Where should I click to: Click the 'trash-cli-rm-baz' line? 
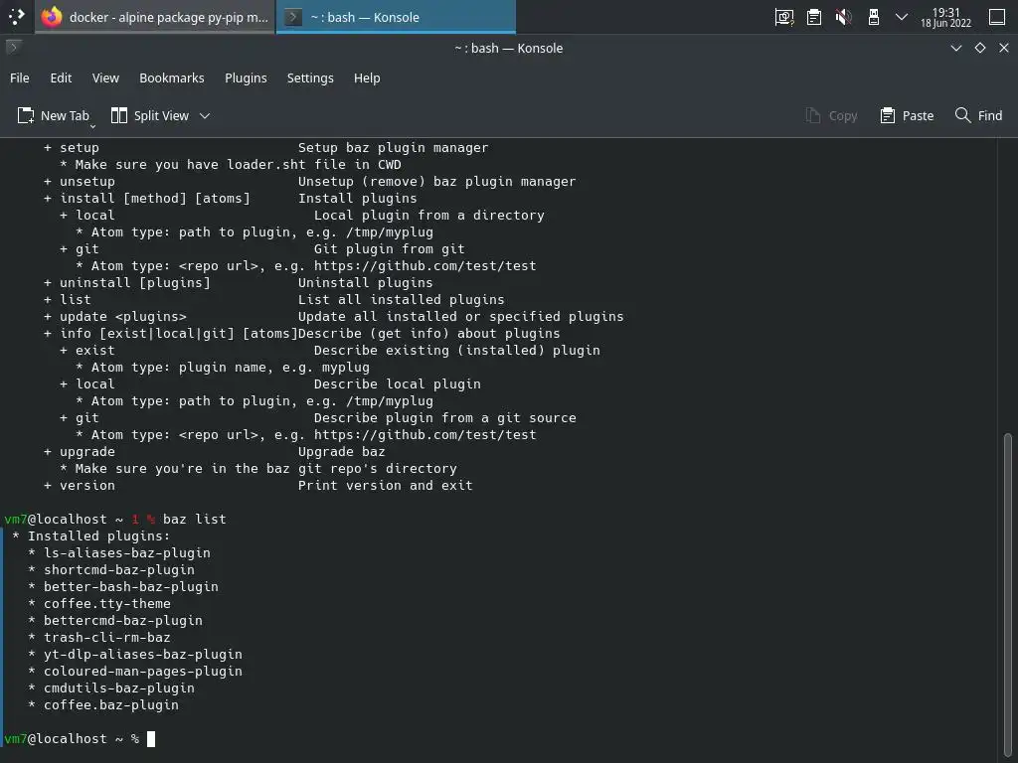click(107, 637)
